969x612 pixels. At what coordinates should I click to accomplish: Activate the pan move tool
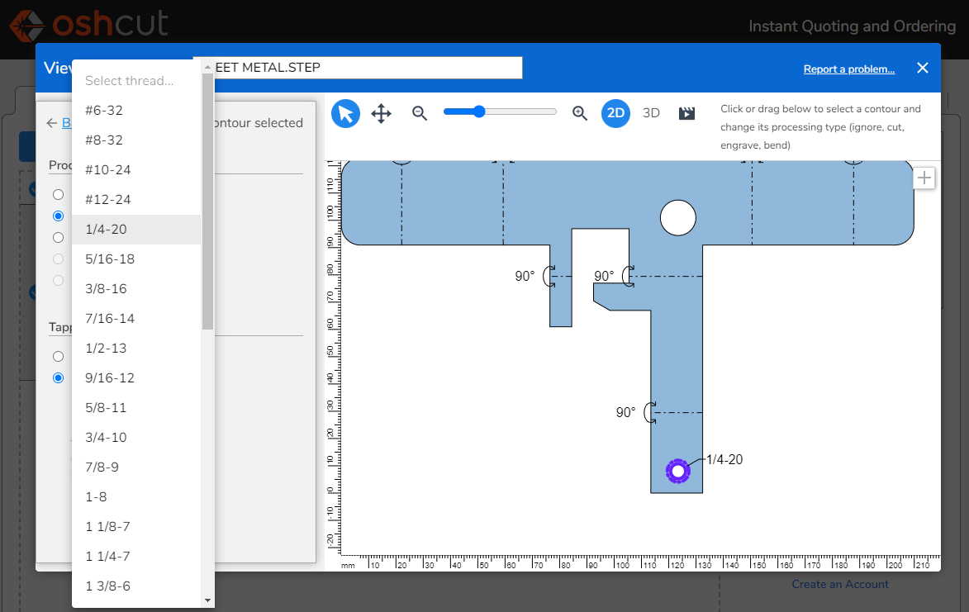tap(382, 114)
